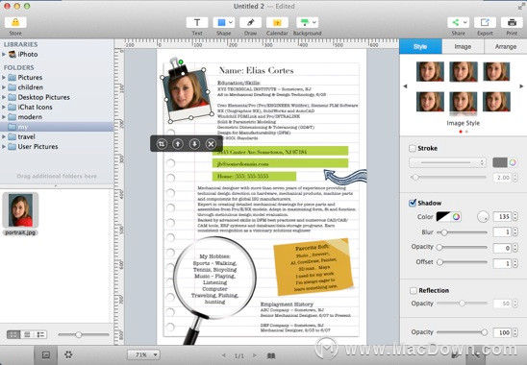
Task: Expand the Desktop Pictures folder
Action: (x=4, y=97)
